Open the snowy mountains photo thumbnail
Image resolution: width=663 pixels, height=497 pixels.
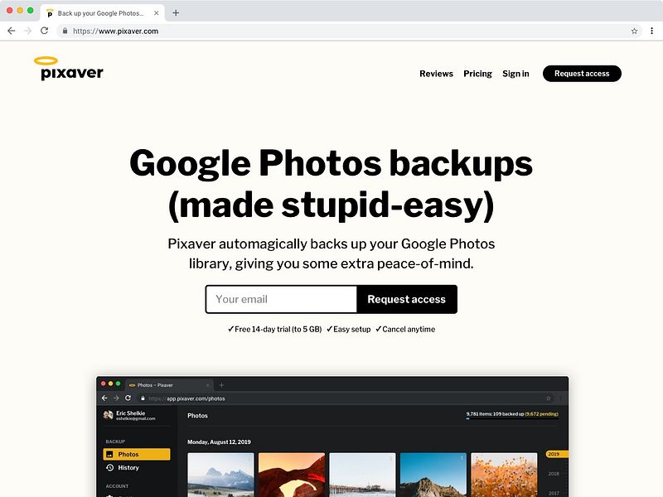point(220,475)
